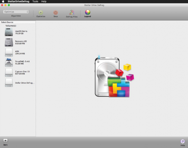Select the Capture One 10 volume
Image resolution: width=188 pixels, height=148 pixels.
point(18,73)
